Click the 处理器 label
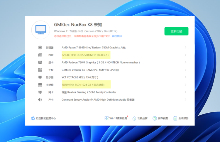The height and width of the screenshot is (142, 220). [x=50, y=48]
